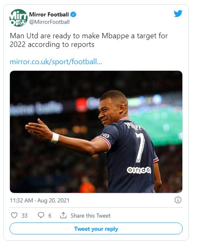
Task: Open the Mbappe photo in the tweet
Action: (x=96, y=132)
